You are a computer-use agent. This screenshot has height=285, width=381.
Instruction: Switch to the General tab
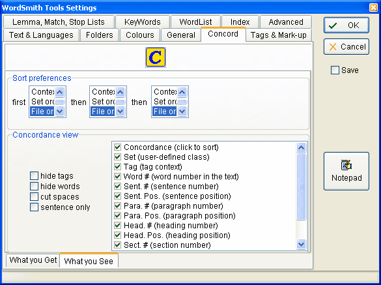(181, 35)
